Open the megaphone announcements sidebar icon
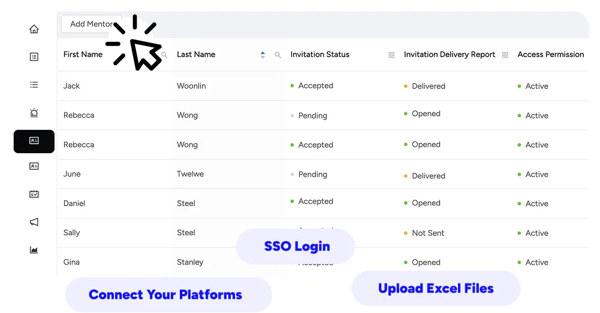The height and width of the screenshot is (313, 600). 34,222
